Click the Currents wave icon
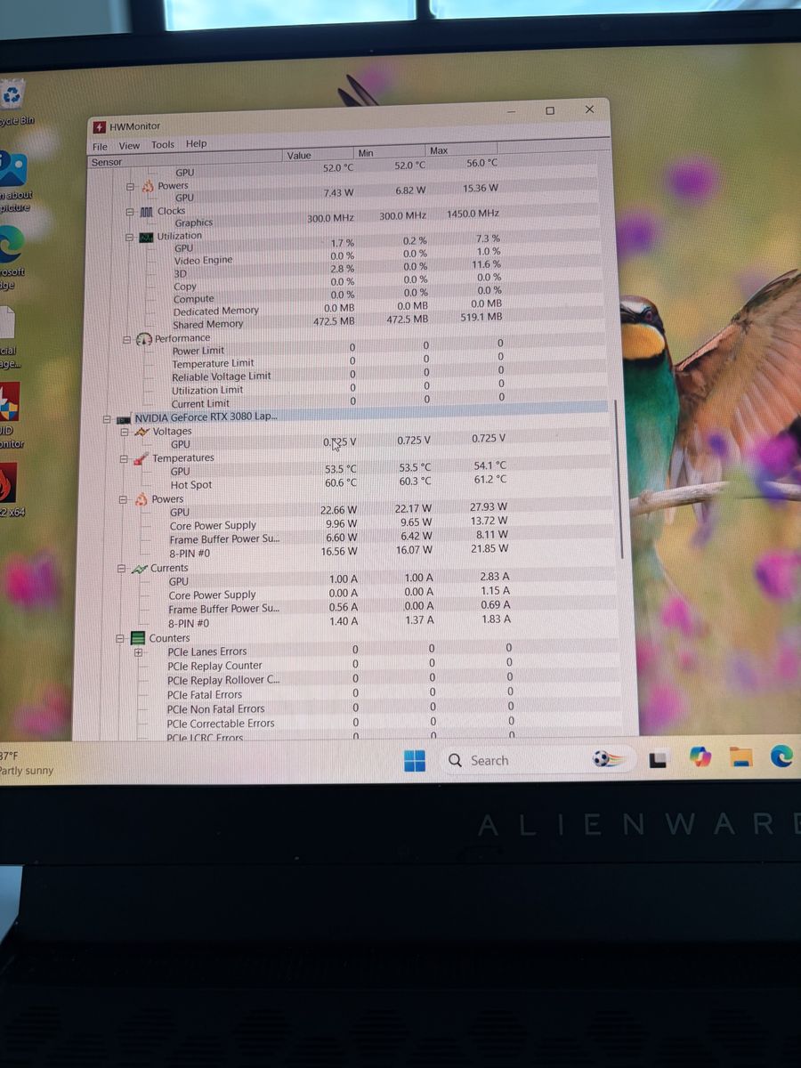 coord(139,568)
